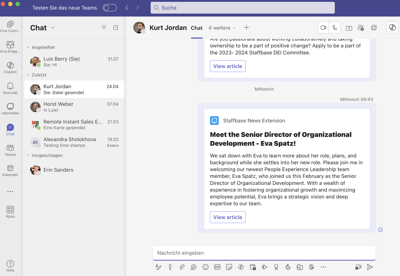Viewport: 400px width, 276px height.
Task: Select the Chat tab beside Kurt Jordan
Action: point(197,28)
